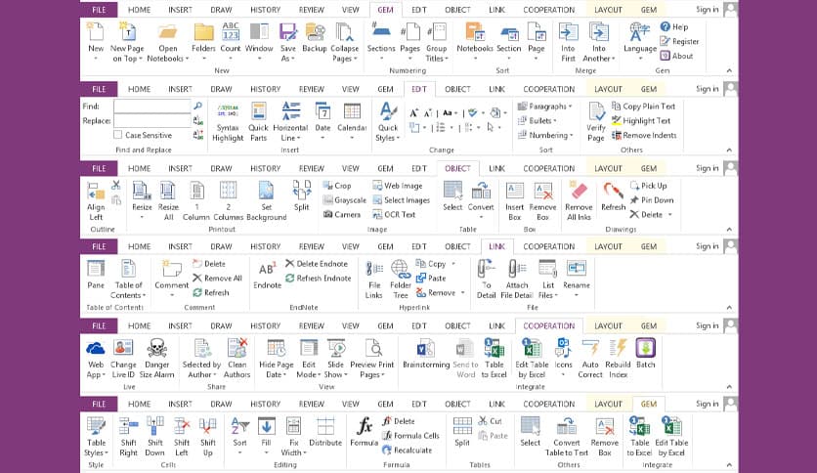Viewport: 817px width, 473px height.
Task: Select the Crop image tool
Action: [x=337, y=186]
